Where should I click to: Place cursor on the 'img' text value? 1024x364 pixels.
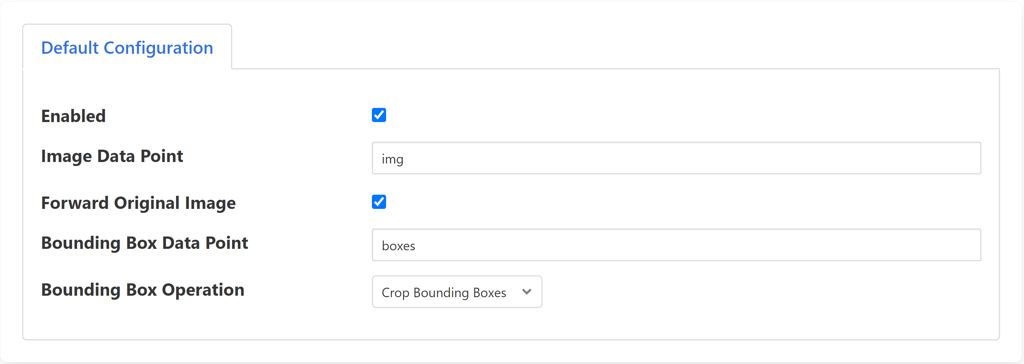coord(392,159)
